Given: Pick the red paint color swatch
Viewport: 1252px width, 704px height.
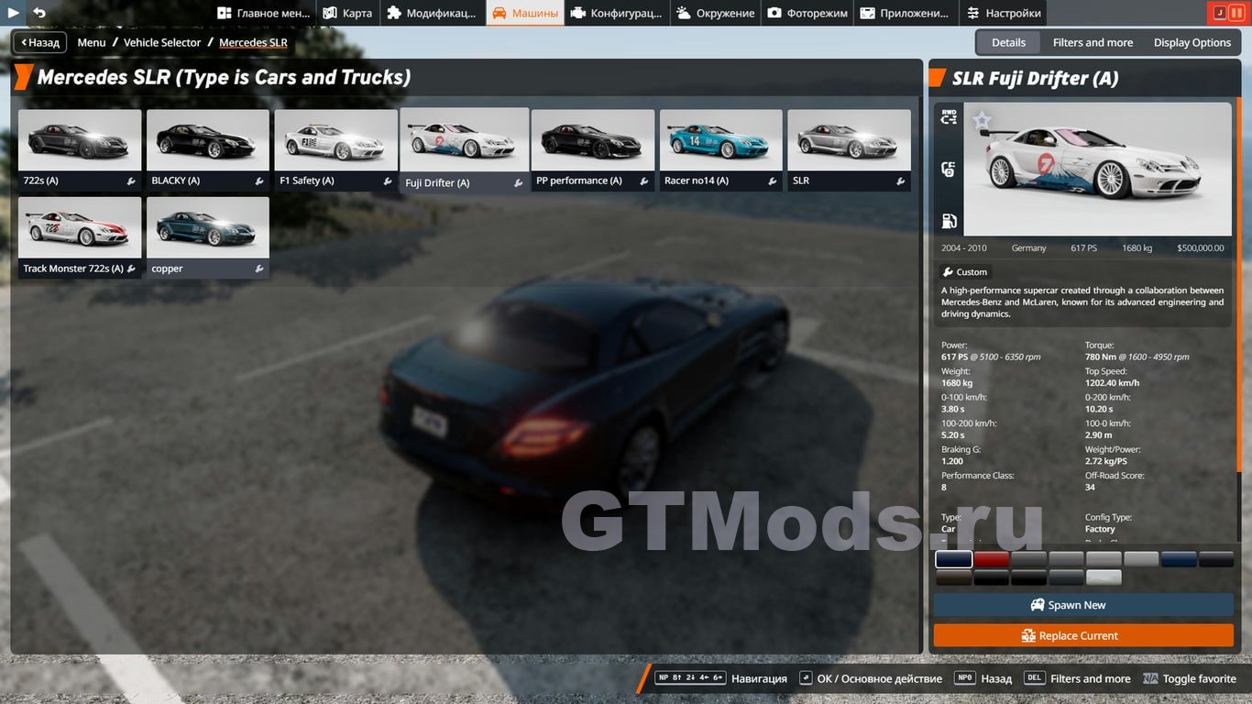Looking at the screenshot, I should point(991,559).
